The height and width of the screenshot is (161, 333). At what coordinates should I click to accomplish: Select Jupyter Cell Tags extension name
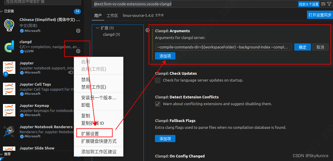pyautogui.click(x=35, y=84)
